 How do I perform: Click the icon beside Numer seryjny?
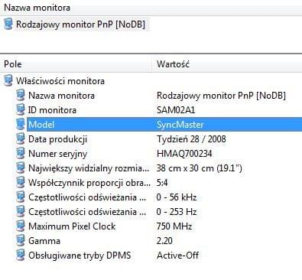pos(21,154)
